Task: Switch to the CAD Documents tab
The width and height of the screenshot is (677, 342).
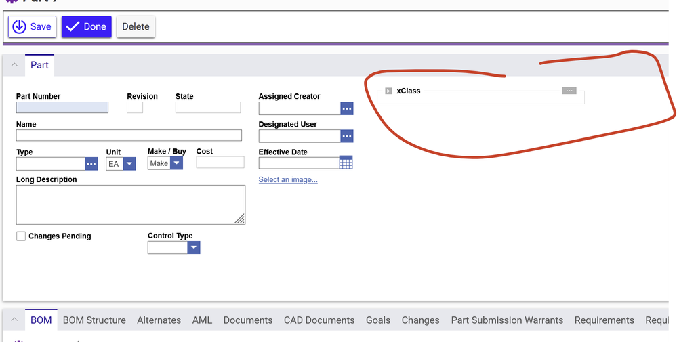Action: coord(319,320)
